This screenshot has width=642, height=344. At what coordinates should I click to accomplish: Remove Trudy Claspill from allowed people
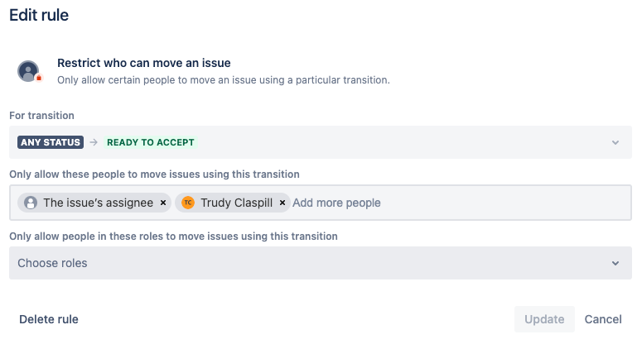point(282,203)
